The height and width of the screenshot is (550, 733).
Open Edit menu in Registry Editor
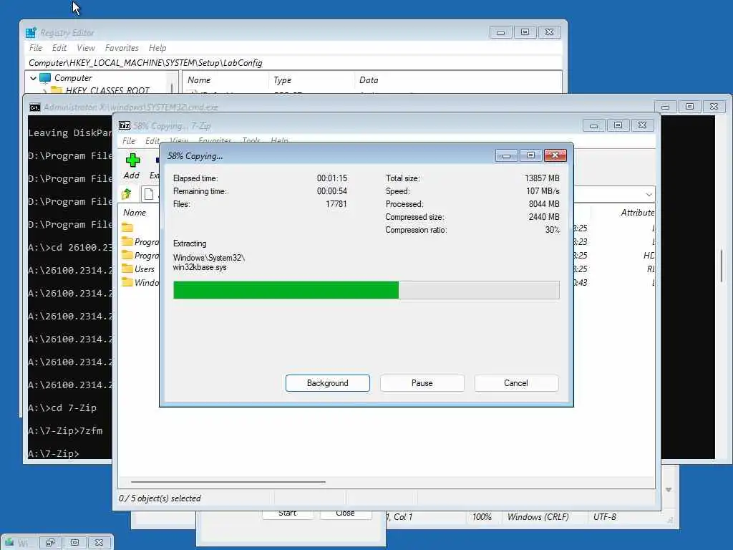click(59, 48)
